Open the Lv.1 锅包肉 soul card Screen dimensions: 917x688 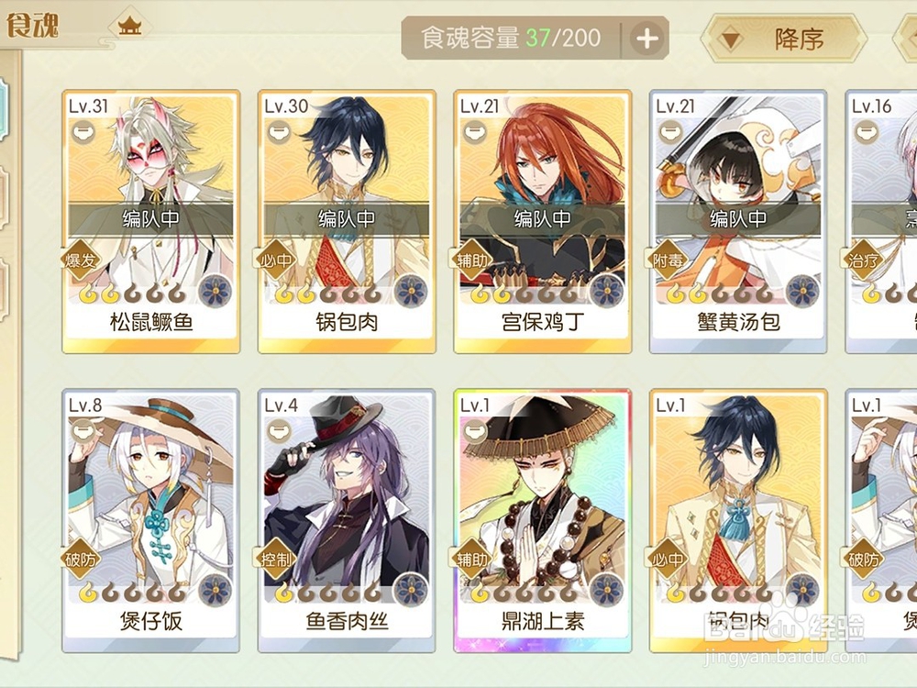tap(738, 521)
